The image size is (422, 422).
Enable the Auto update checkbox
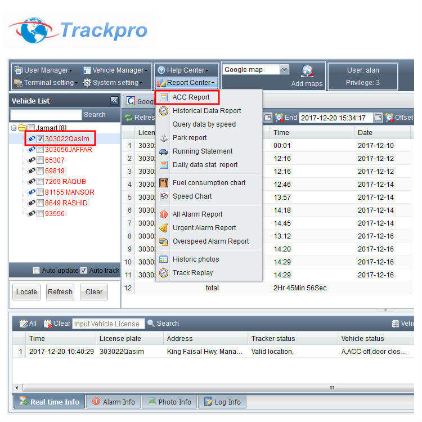point(36,270)
